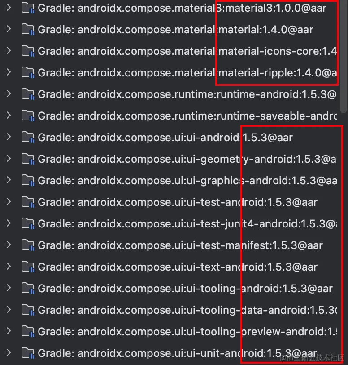Viewport: 348px width, 365px height.
Task: Expand the ui-text-android library node
Action: (x=9, y=266)
